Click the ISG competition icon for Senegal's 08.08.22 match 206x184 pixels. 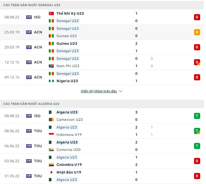click(29, 17)
